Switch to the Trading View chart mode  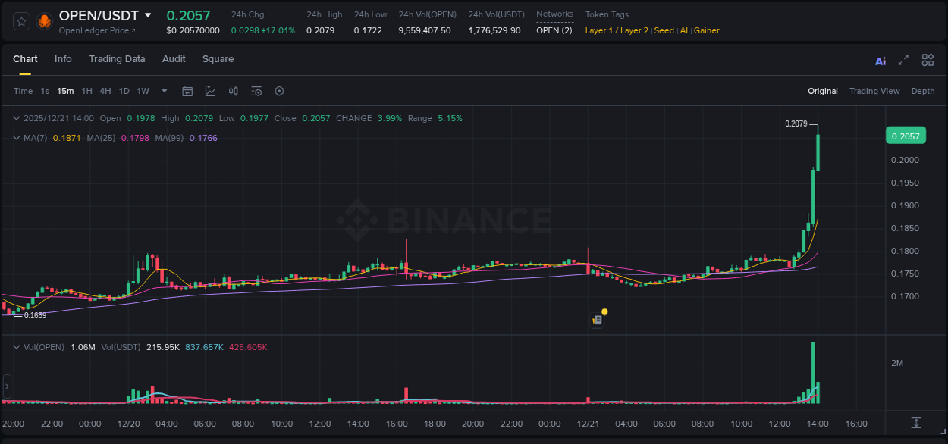[x=874, y=91]
